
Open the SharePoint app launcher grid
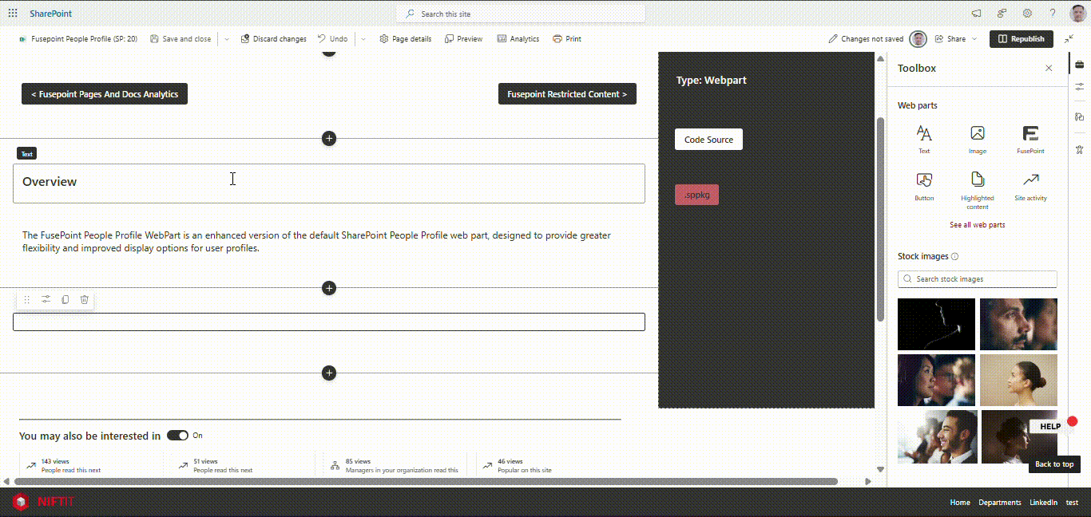click(12, 14)
